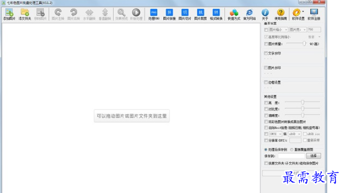The width and height of the screenshot is (343, 193).
Task: Enable the image shrink (图片缩小) checkbox
Action: pyautogui.click(x=266, y=29)
